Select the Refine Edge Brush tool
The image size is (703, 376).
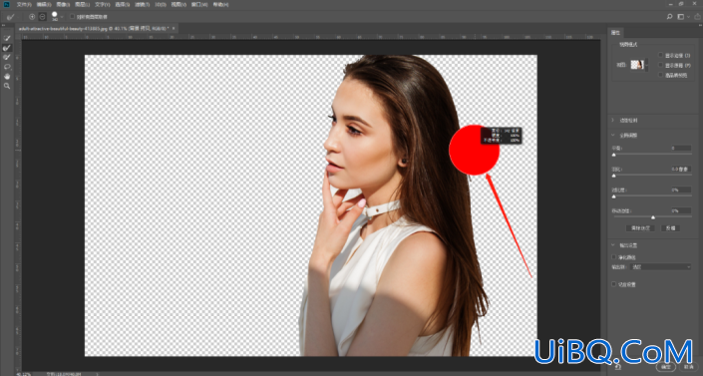point(7,48)
